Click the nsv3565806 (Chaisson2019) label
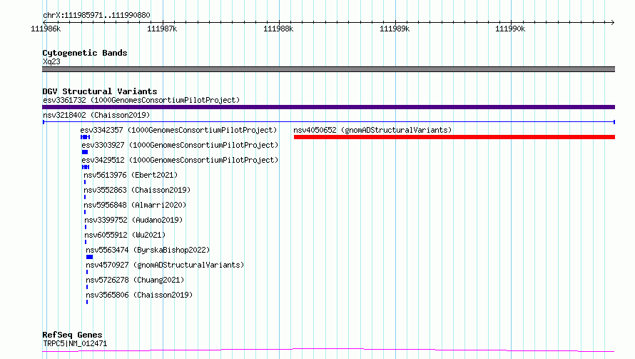The height and width of the screenshot is (359, 635). [x=139, y=295]
